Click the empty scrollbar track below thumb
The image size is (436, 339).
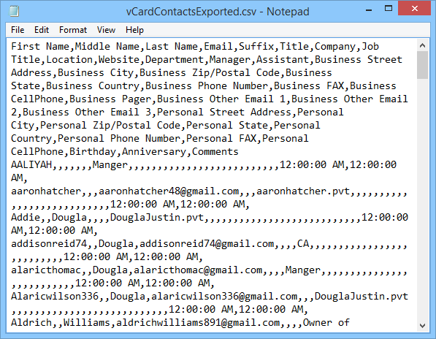[x=423, y=199]
